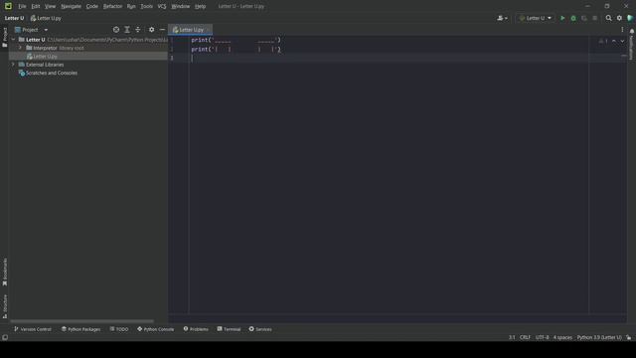Image resolution: width=636 pixels, height=358 pixels.
Task: Toggle Project sidebar tab
Action: (x=4, y=38)
